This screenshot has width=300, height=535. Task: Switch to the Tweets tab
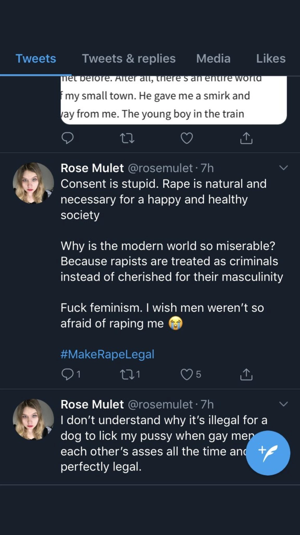click(x=36, y=59)
